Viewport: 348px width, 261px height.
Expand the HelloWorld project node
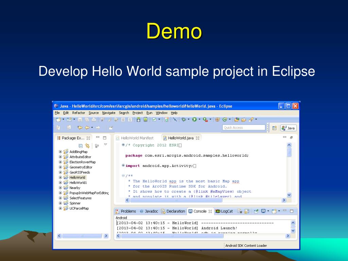click(x=60, y=177)
